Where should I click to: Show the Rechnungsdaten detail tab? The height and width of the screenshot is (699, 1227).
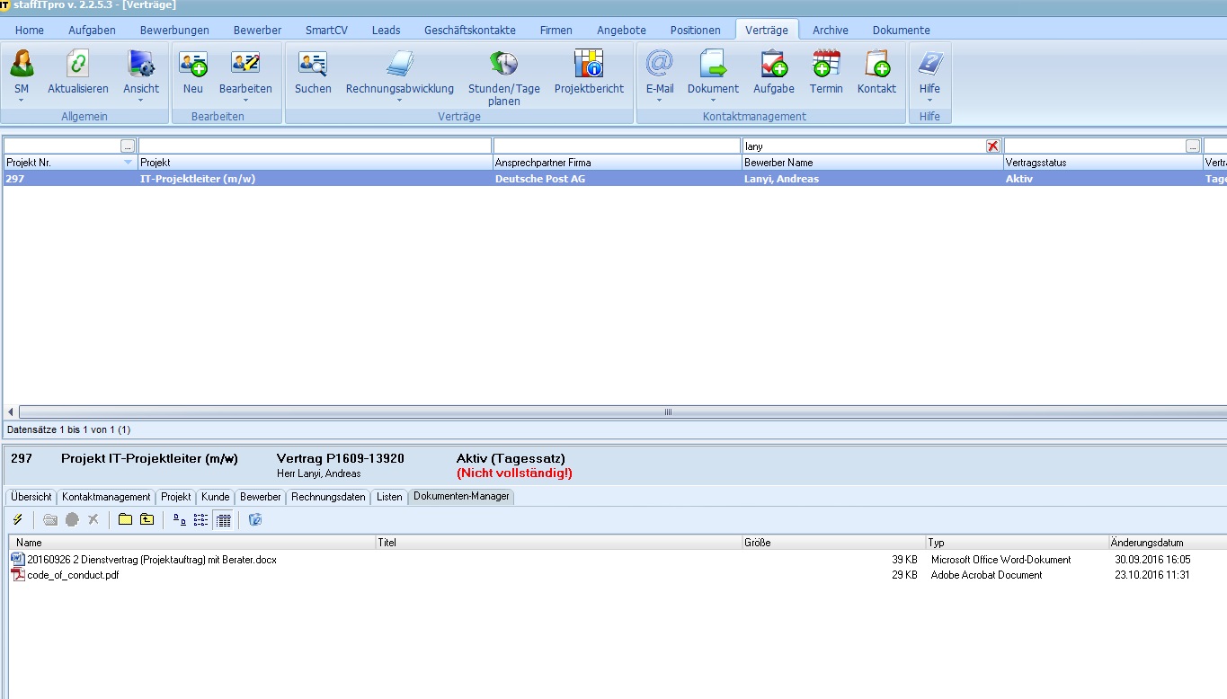click(328, 497)
